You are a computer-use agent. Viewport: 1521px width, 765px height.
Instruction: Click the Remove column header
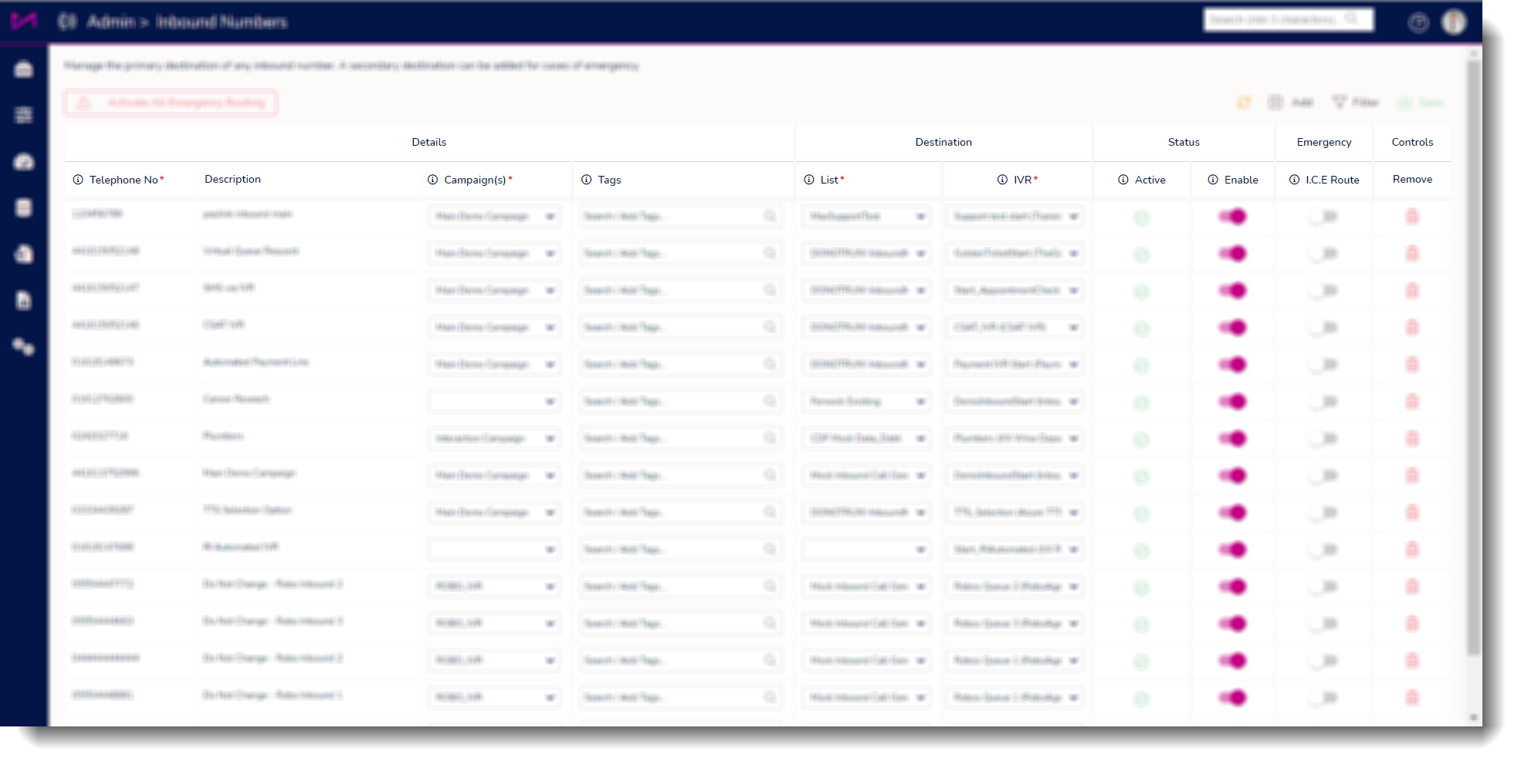[x=1412, y=179]
